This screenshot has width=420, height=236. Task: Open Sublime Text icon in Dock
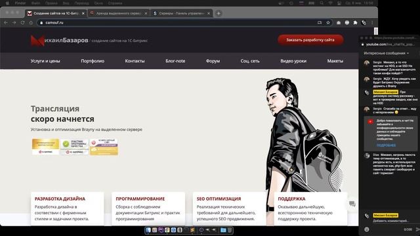coord(192,230)
